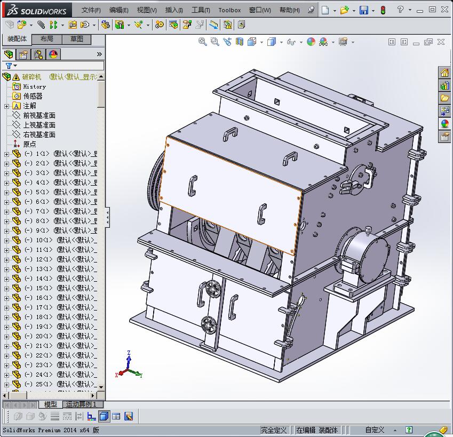Viewport: 453px width, 437px height.
Task: Open the DisplayManager color ball tab
Action: click(x=53, y=54)
